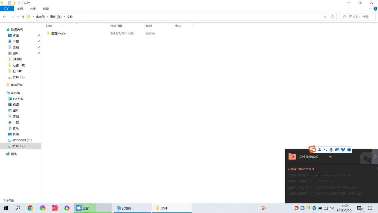Open 视频 under This PC

point(15,104)
